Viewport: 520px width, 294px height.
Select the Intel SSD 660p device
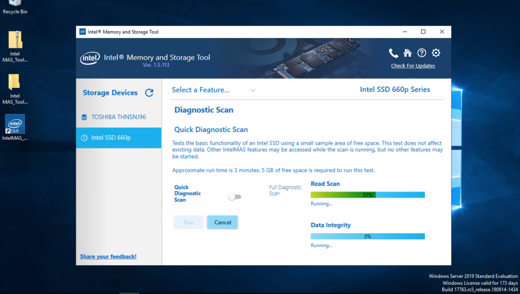[119, 138]
